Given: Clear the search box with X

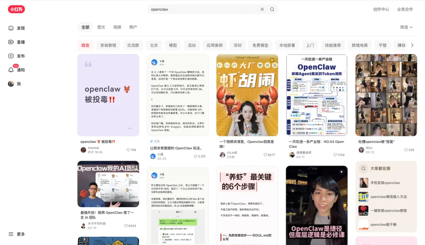Looking at the screenshot, I should [x=262, y=9].
